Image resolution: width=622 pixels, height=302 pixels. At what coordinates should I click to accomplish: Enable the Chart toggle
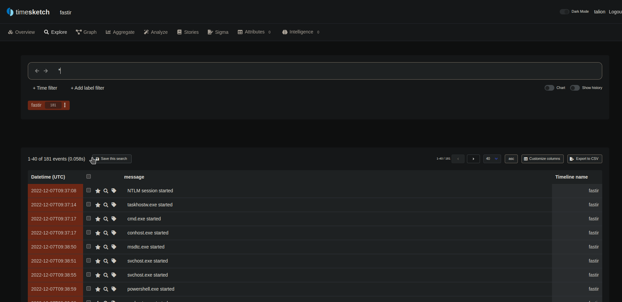549,88
